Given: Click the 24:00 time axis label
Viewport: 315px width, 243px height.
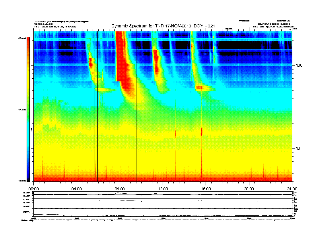Looking at the screenshot, I should [292, 189].
